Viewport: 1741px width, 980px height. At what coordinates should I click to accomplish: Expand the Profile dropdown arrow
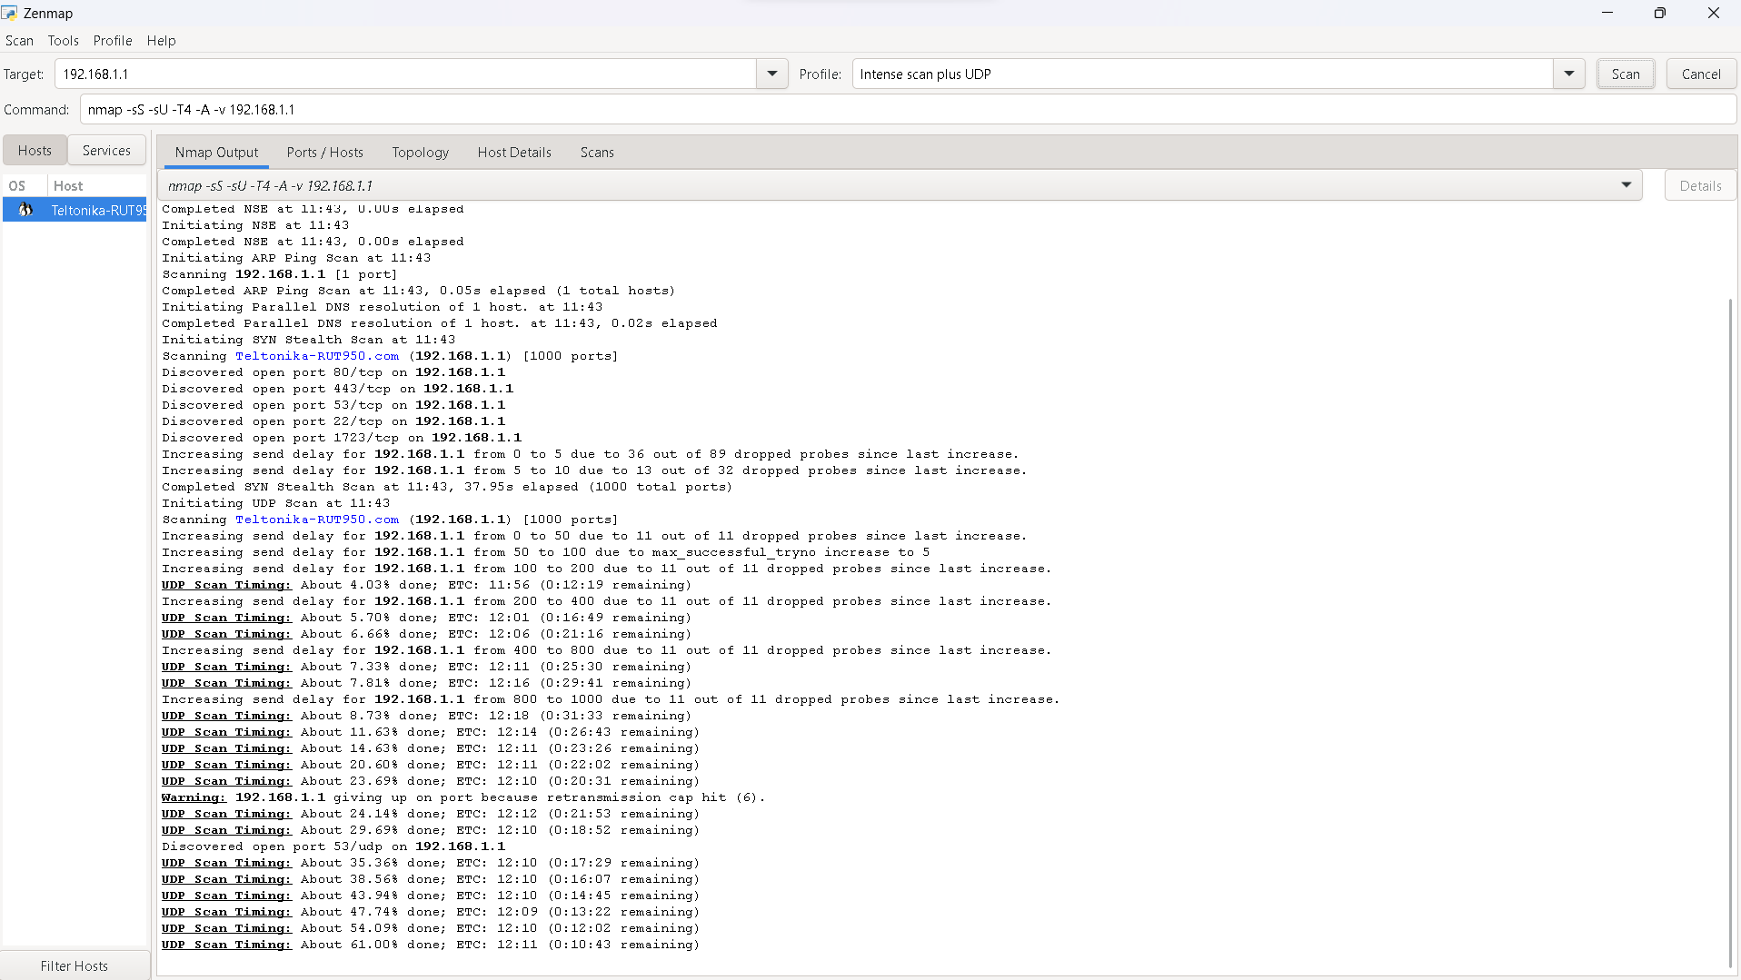[1568, 74]
